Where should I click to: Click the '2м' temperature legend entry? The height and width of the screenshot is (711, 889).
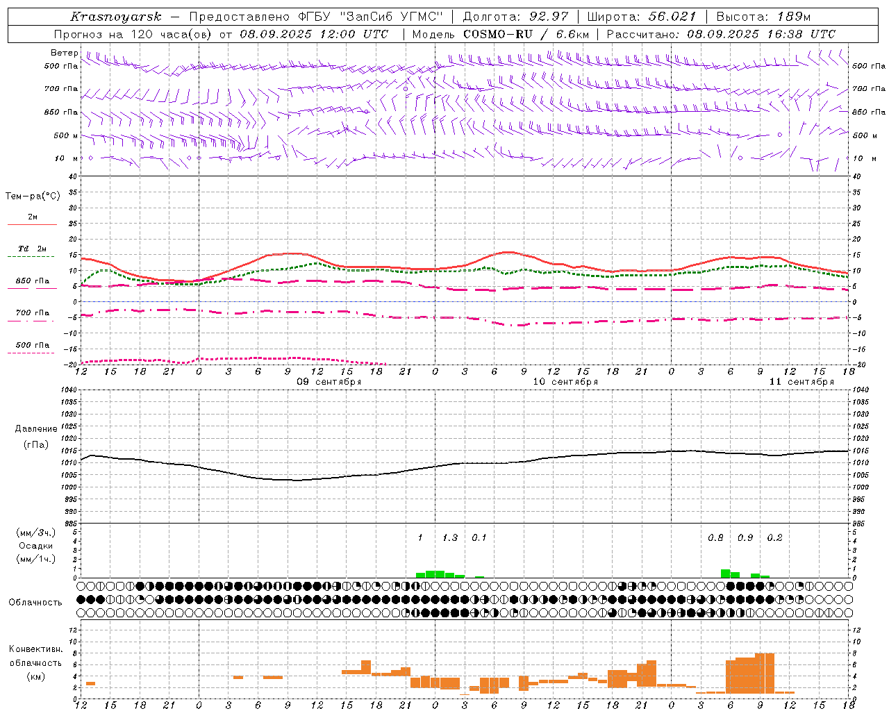click(33, 217)
